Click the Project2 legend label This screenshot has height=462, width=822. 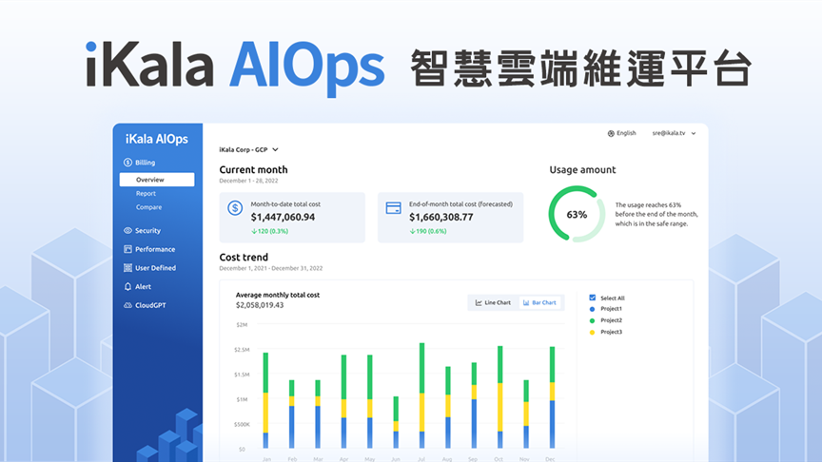pyautogui.click(x=611, y=320)
